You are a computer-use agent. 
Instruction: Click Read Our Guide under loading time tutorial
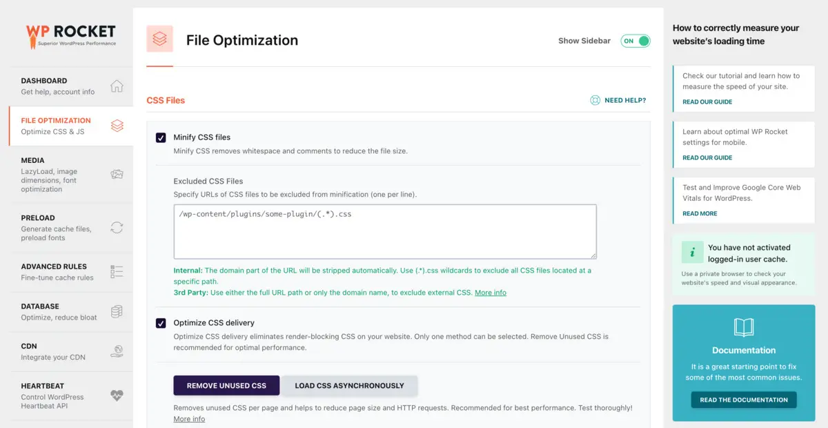click(707, 101)
